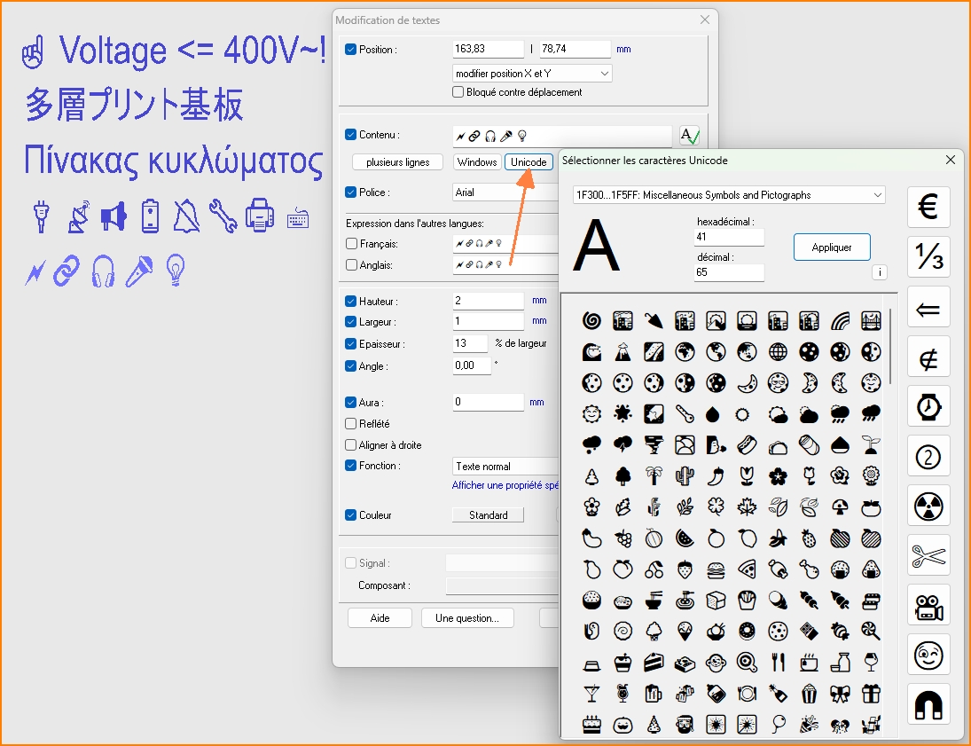Choose the scissors symbol
Viewport: 971px width, 746px height.
928,556
